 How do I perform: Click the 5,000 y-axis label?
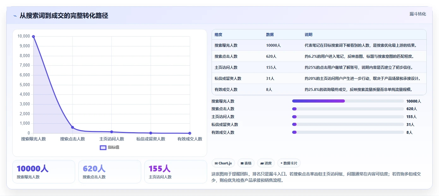click(x=25, y=85)
